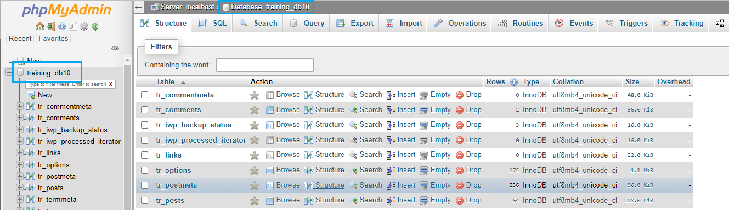Open Structure of tr_postmeta table
729x210 pixels.
click(325, 185)
